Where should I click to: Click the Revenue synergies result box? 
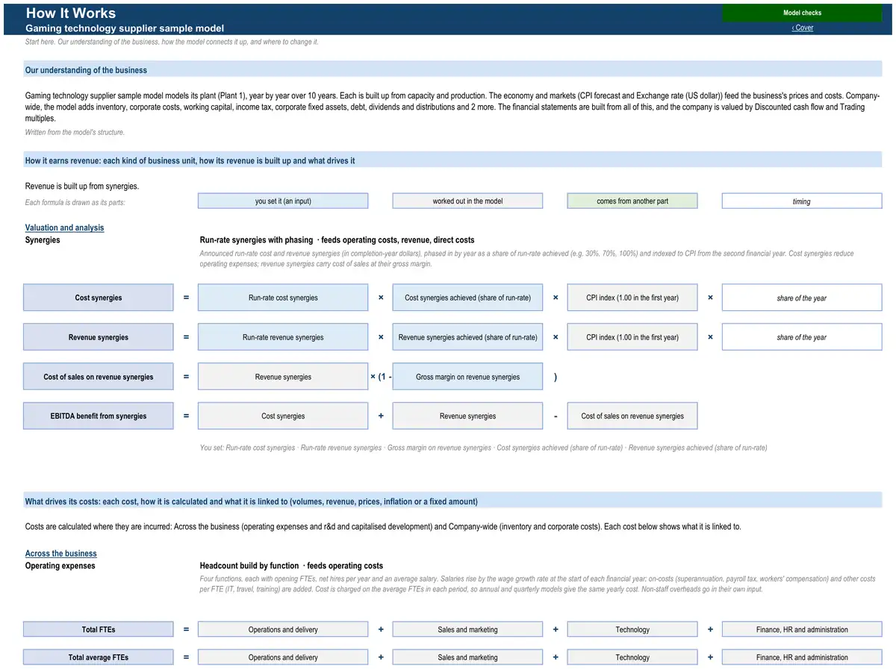[98, 337]
